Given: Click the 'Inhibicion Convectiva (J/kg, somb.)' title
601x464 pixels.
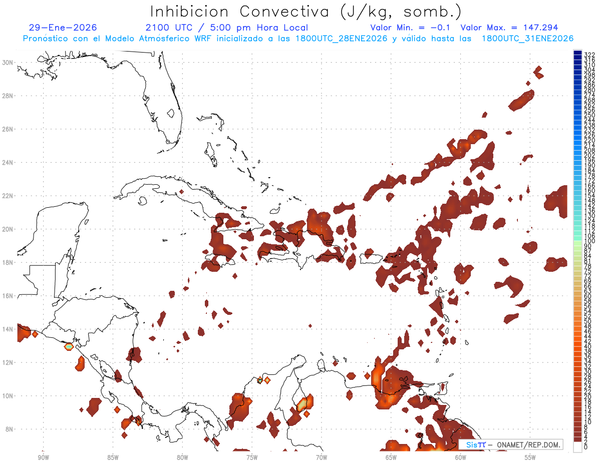Looking at the screenshot, I should [306, 12].
